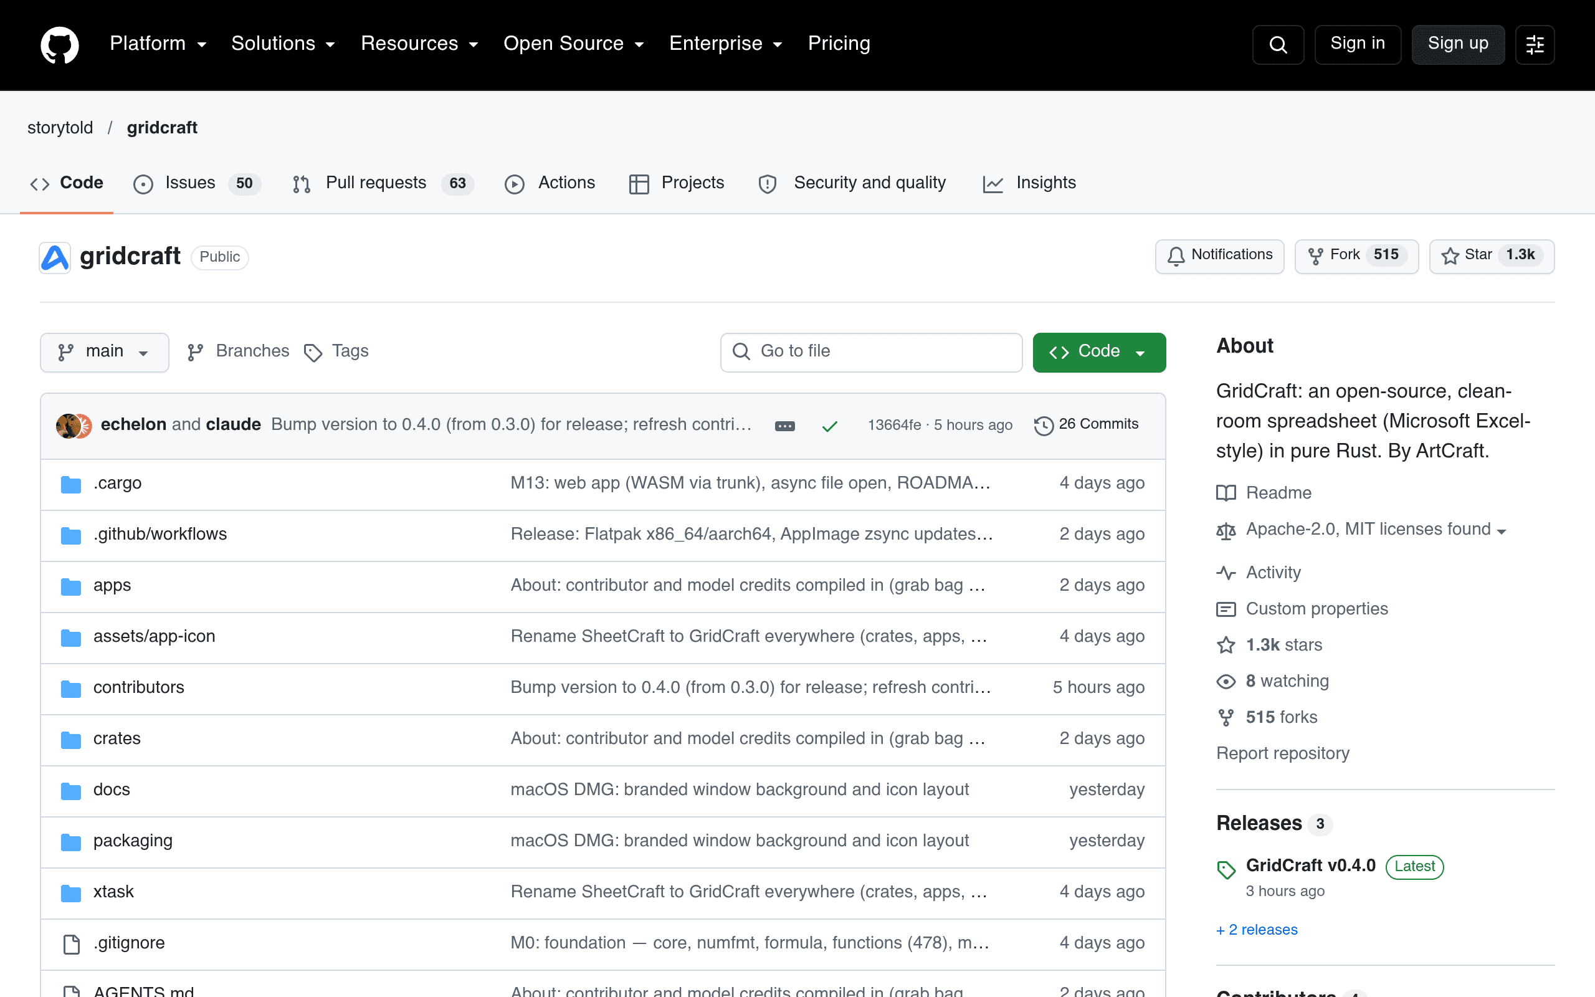The width and height of the screenshot is (1595, 997).
Task: View Tags of the repository
Action: 336,351
